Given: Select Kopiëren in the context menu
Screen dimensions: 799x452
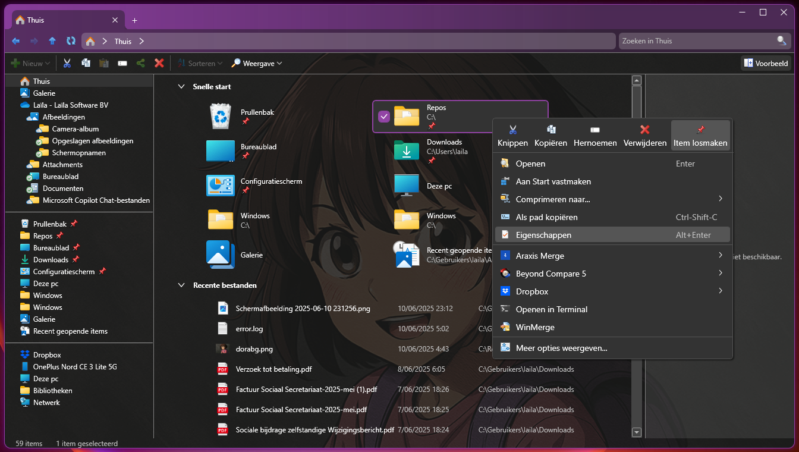Looking at the screenshot, I should [551, 136].
